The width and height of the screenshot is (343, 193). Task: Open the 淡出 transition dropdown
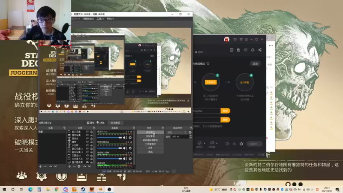tap(177, 133)
